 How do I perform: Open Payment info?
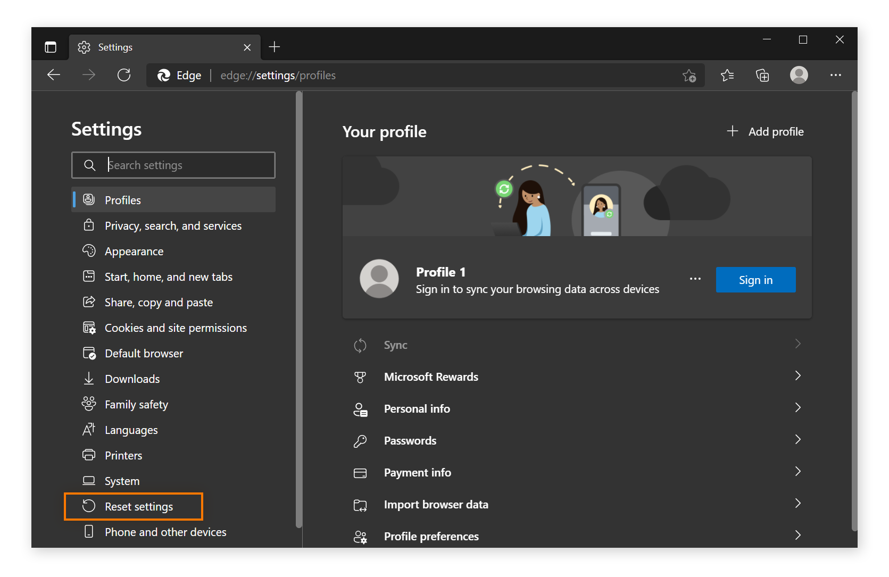tap(577, 472)
